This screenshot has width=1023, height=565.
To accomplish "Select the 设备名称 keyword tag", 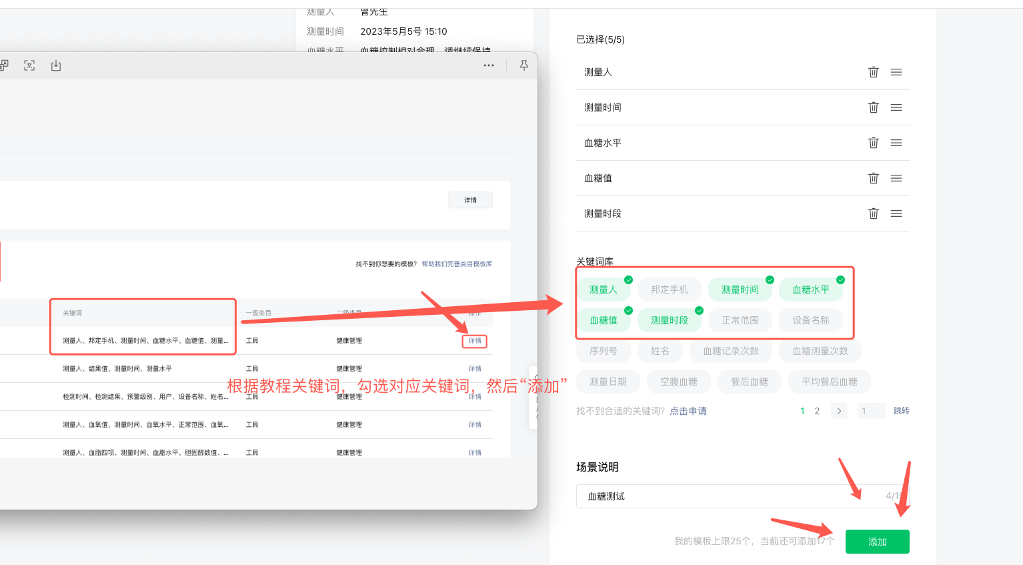I will (810, 320).
